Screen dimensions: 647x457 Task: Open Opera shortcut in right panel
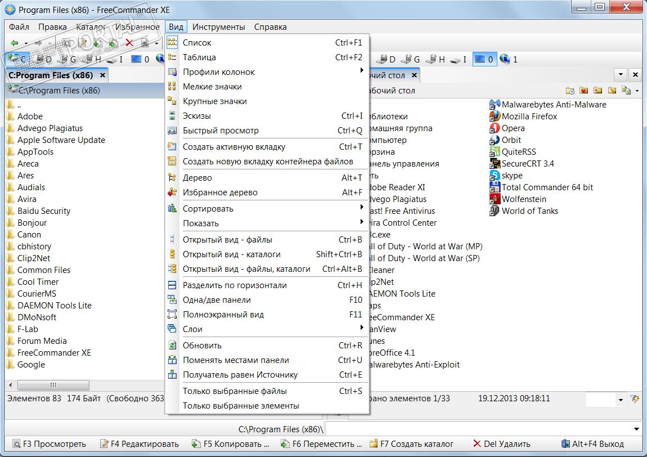point(507,128)
